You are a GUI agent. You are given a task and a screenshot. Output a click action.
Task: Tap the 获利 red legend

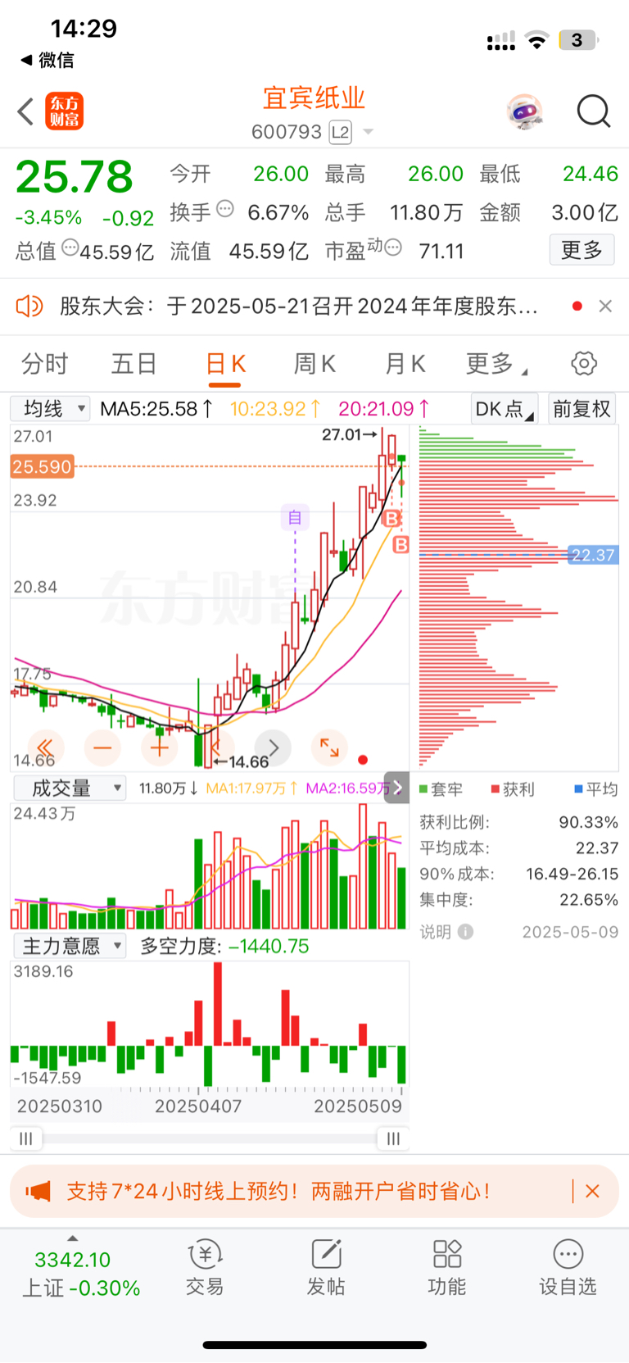point(513,789)
